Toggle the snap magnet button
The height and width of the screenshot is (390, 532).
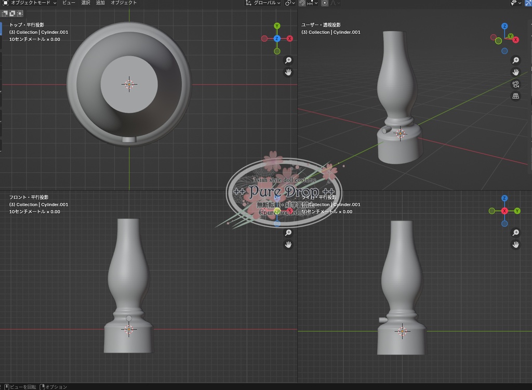coord(302,3)
